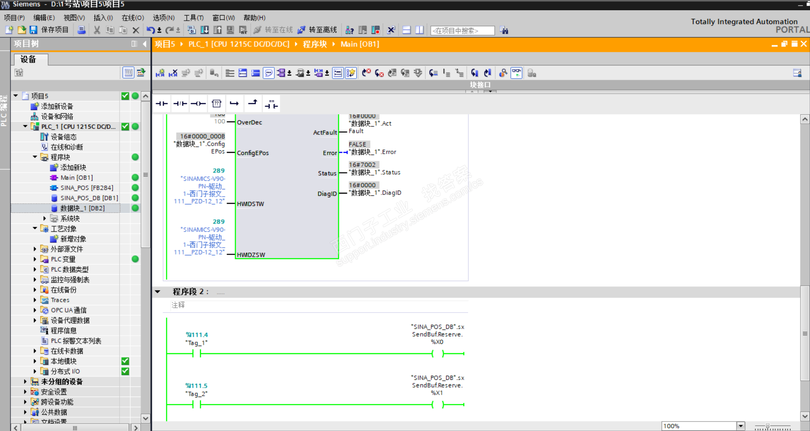
Task: Toggle free-form comments display
Action: (269, 73)
